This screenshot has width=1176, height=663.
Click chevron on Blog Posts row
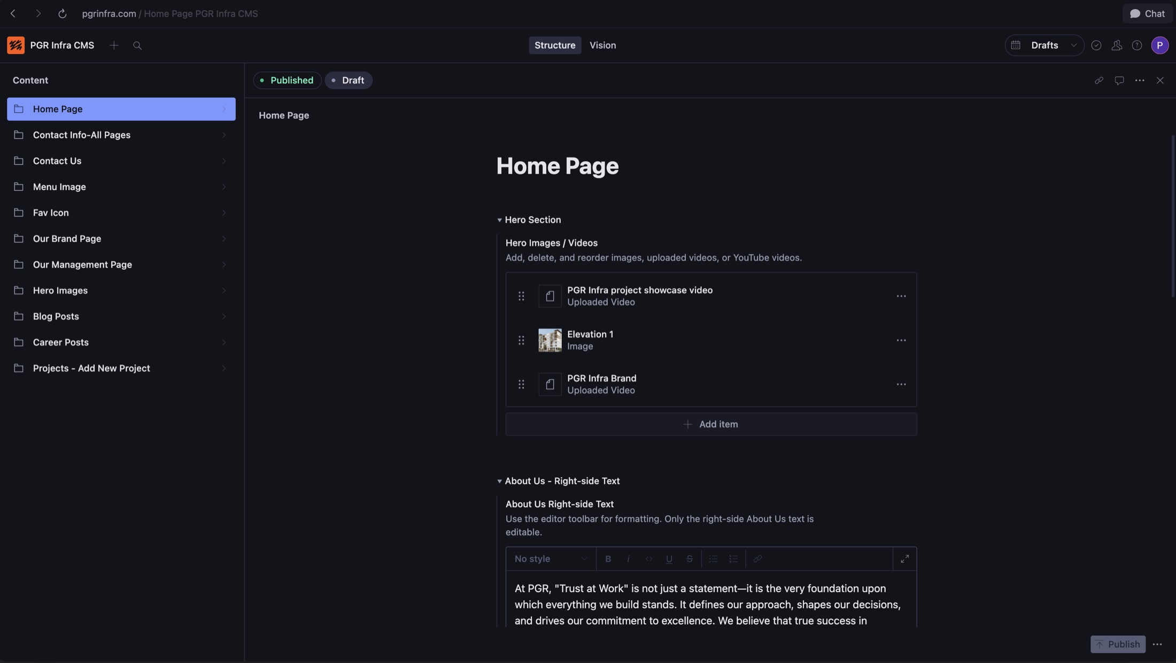(224, 316)
